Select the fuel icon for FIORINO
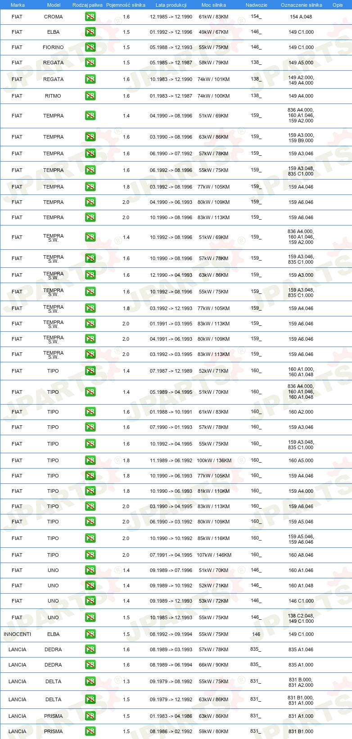 click(x=90, y=47)
